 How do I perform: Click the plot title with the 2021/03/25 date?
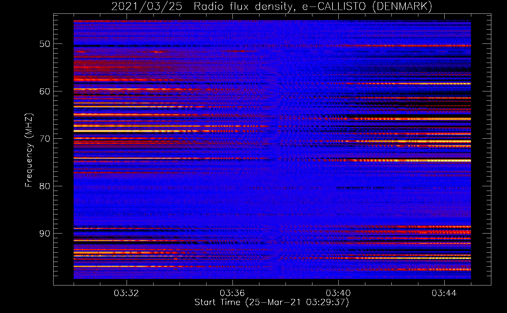coord(272,6)
